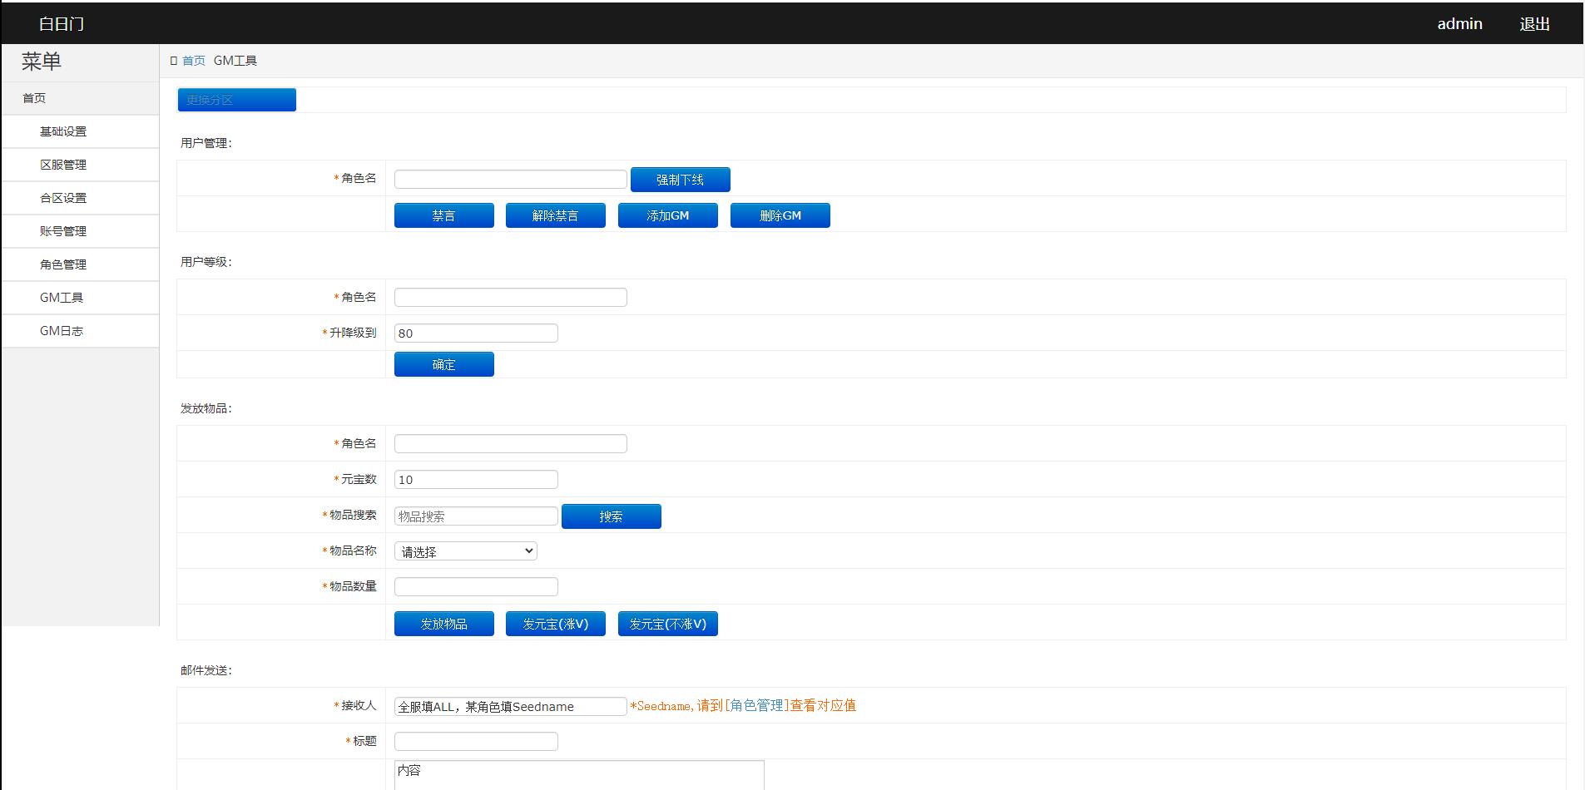The image size is (1585, 790).
Task: Select GM工具 in the sidebar
Action: pyautogui.click(x=62, y=297)
